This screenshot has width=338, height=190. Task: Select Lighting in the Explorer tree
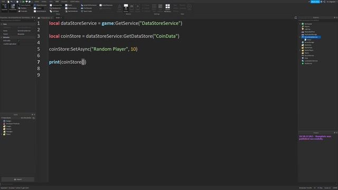tap(306, 29)
